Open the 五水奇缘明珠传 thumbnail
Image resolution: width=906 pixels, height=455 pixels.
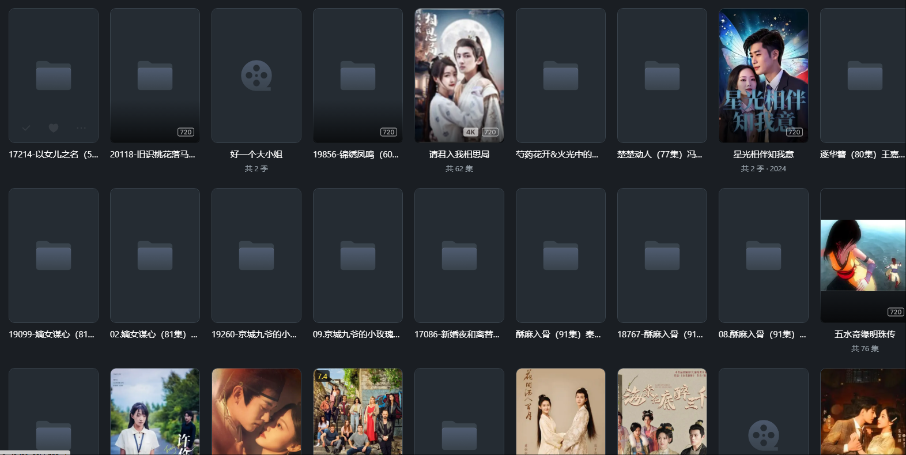863,255
